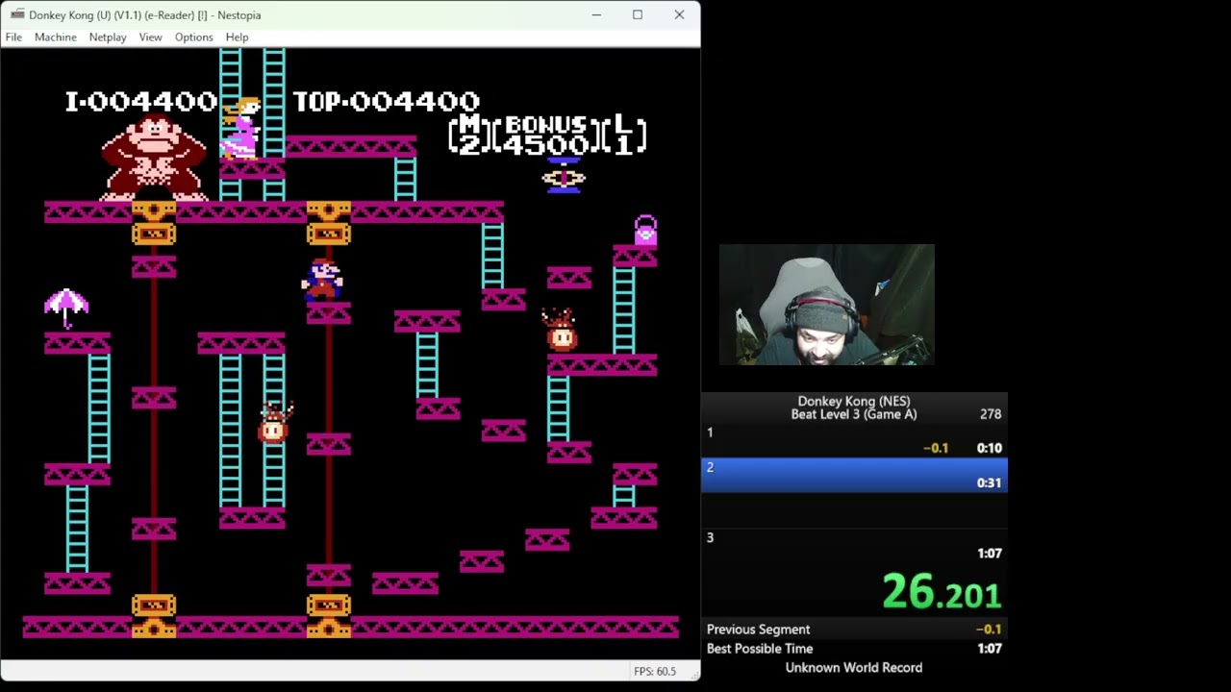Click the Donkey Kong (NES) timer title
Image resolution: width=1231 pixels, height=692 pixels.
tap(854, 401)
